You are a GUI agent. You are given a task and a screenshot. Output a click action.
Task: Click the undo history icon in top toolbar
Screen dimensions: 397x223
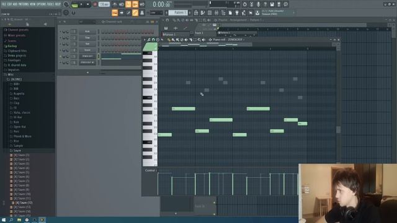tap(244, 4)
